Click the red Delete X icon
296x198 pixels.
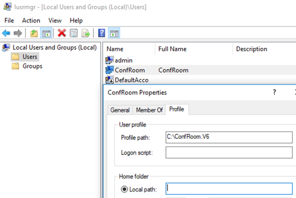62,33
